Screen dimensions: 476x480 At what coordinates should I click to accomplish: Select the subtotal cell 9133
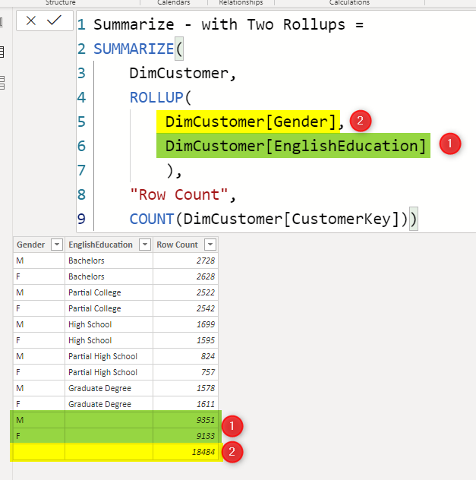pyautogui.click(x=185, y=436)
